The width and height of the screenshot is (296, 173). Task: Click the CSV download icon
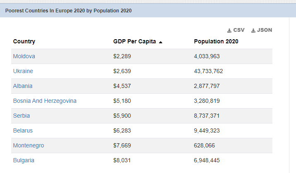[x=229, y=31]
